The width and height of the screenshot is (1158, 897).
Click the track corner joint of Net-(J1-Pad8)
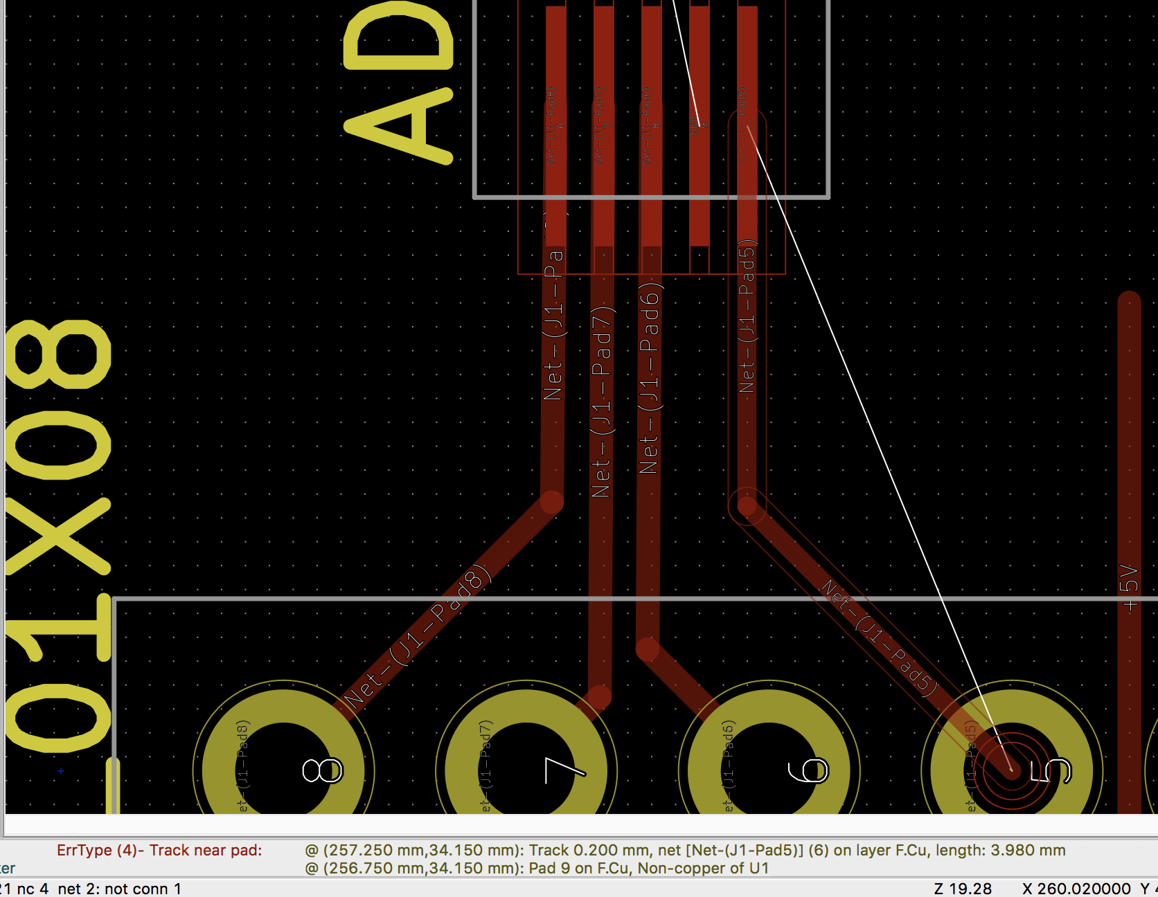(552, 502)
